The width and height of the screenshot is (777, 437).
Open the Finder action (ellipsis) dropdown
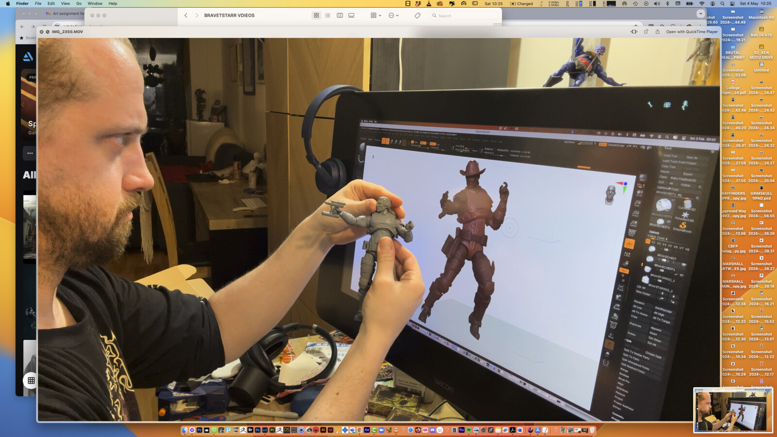click(393, 16)
